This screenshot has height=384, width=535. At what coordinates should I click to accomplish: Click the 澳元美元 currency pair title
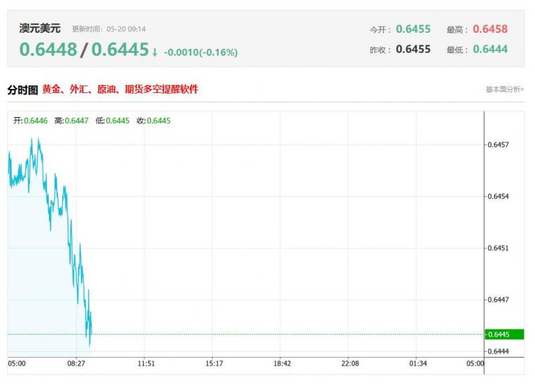(40, 28)
